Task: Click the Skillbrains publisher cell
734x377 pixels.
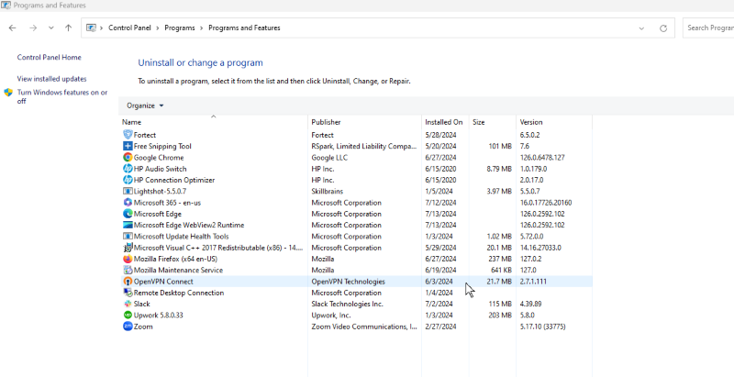Action: 328,192
